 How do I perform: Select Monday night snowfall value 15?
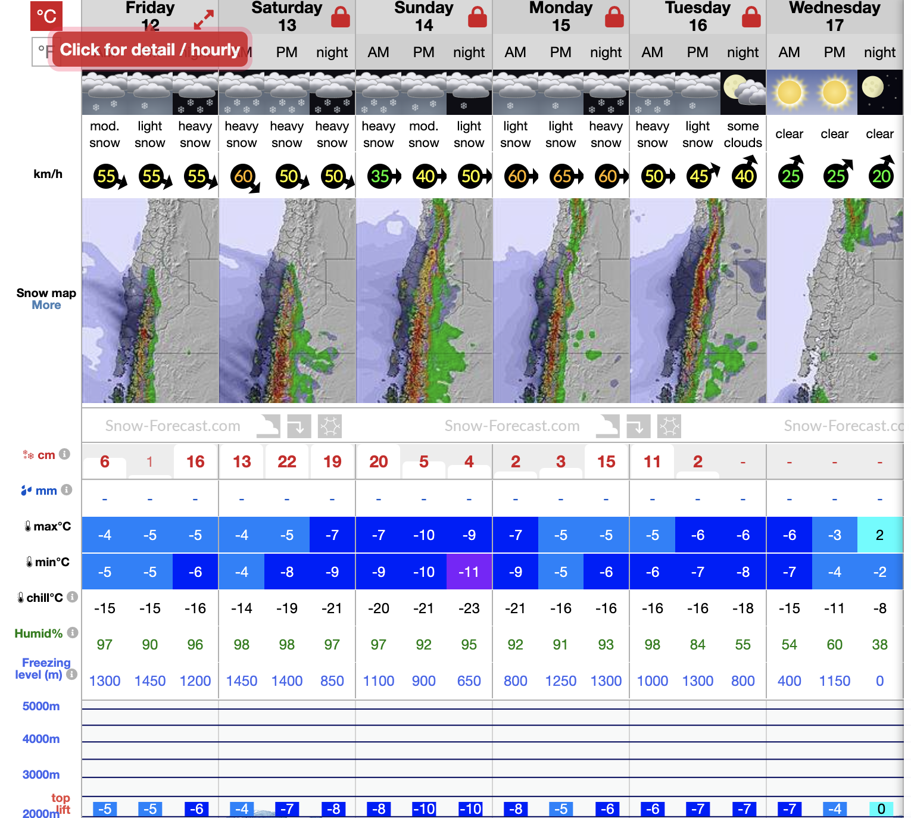click(606, 461)
